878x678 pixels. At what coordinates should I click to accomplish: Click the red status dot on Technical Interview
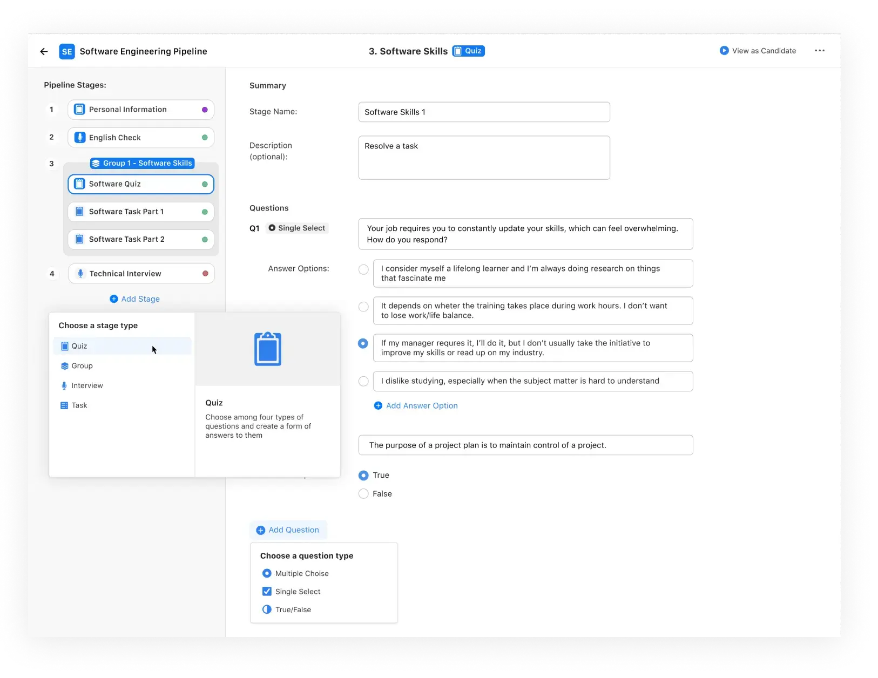coord(205,274)
